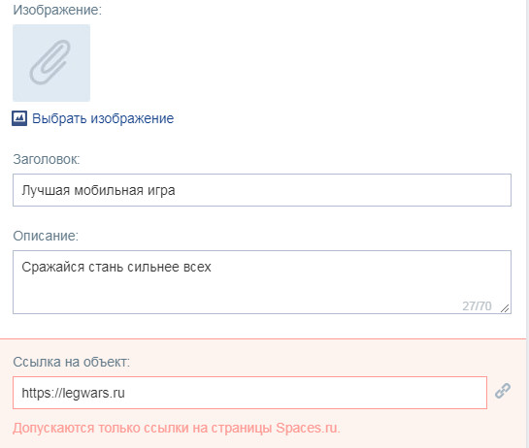Image resolution: width=529 pixels, height=448 pixels.
Task: Click the 27/70 character counter
Action: click(x=477, y=306)
